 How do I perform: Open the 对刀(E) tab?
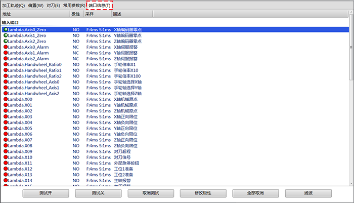[53, 6]
